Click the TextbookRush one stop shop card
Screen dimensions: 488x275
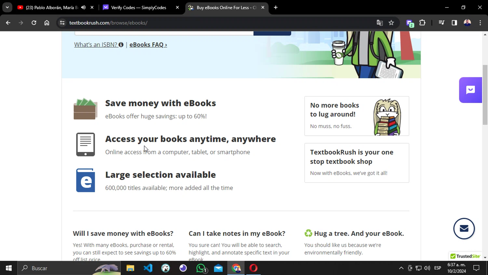[357, 163]
